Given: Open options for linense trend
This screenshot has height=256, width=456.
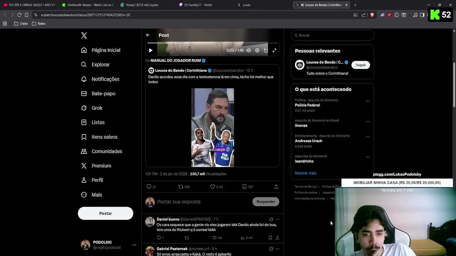Looking at the screenshot, I should (x=368, y=121).
